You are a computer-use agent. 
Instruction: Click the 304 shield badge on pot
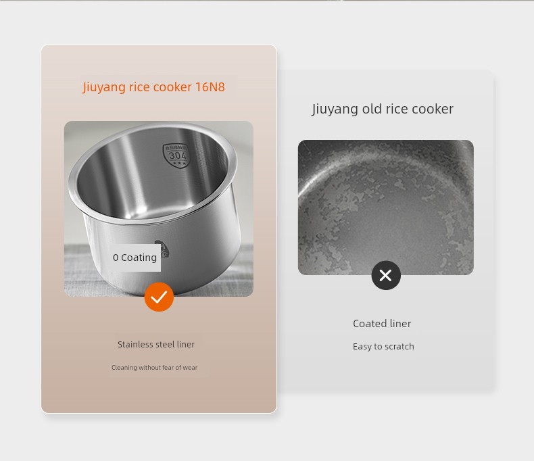pyautogui.click(x=176, y=155)
